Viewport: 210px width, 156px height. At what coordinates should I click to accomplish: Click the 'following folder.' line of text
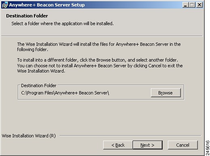point(32,49)
